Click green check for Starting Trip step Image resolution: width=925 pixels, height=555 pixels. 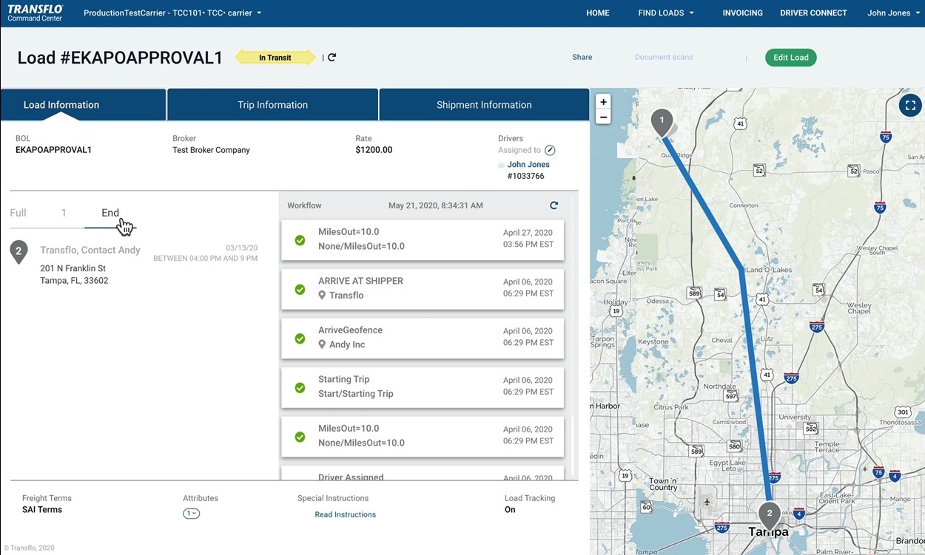[300, 387]
